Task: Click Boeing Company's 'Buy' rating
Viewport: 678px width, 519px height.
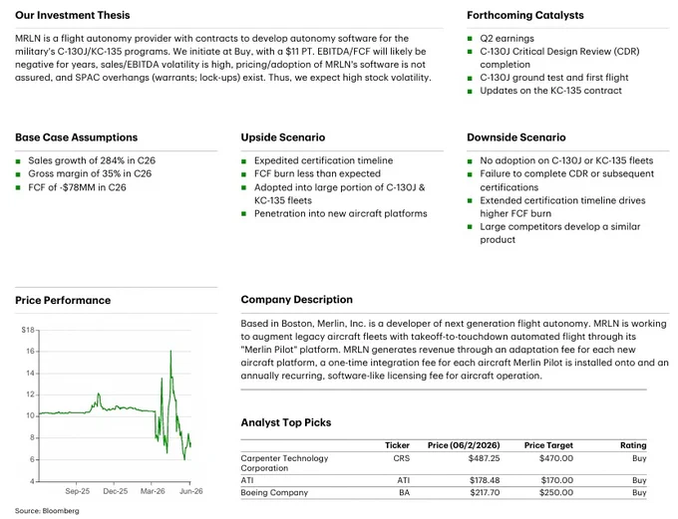Action: click(x=639, y=492)
